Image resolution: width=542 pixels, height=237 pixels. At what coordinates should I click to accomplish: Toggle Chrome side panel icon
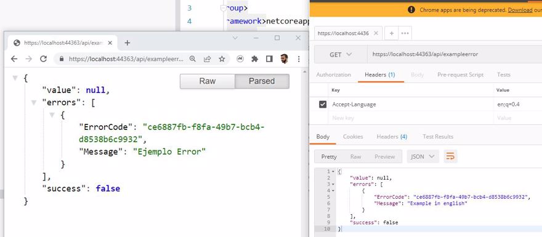coord(269,59)
